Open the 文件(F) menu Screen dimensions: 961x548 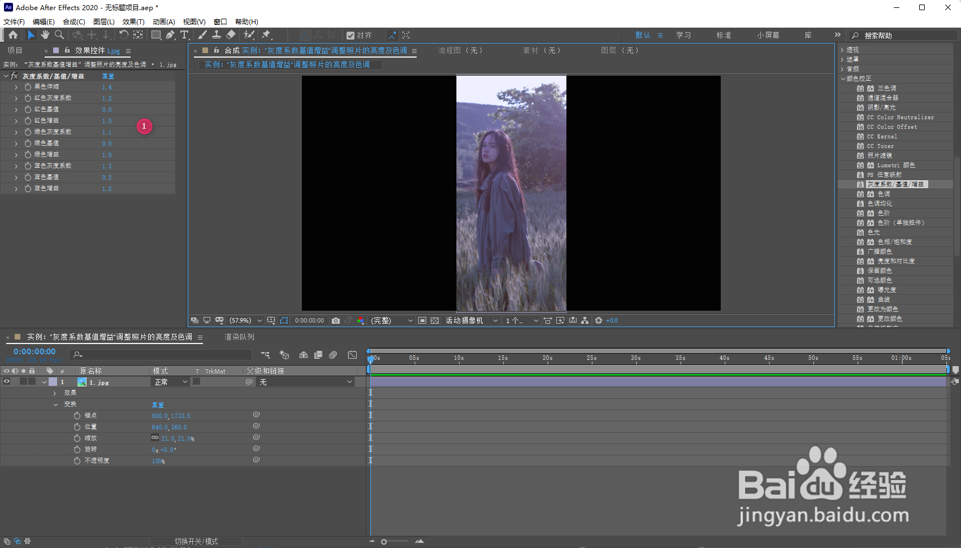click(14, 21)
